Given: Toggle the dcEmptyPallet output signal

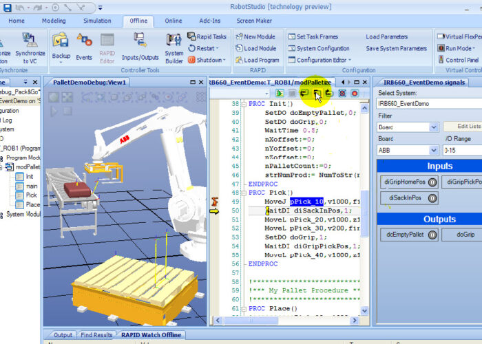Looking at the screenshot, I should pyautogui.click(x=409, y=235).
